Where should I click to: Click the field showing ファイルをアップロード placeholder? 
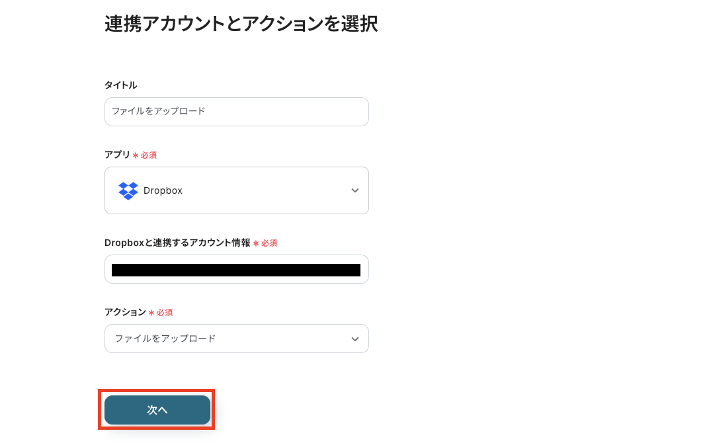pyautogui.click(x=236, y=111)
